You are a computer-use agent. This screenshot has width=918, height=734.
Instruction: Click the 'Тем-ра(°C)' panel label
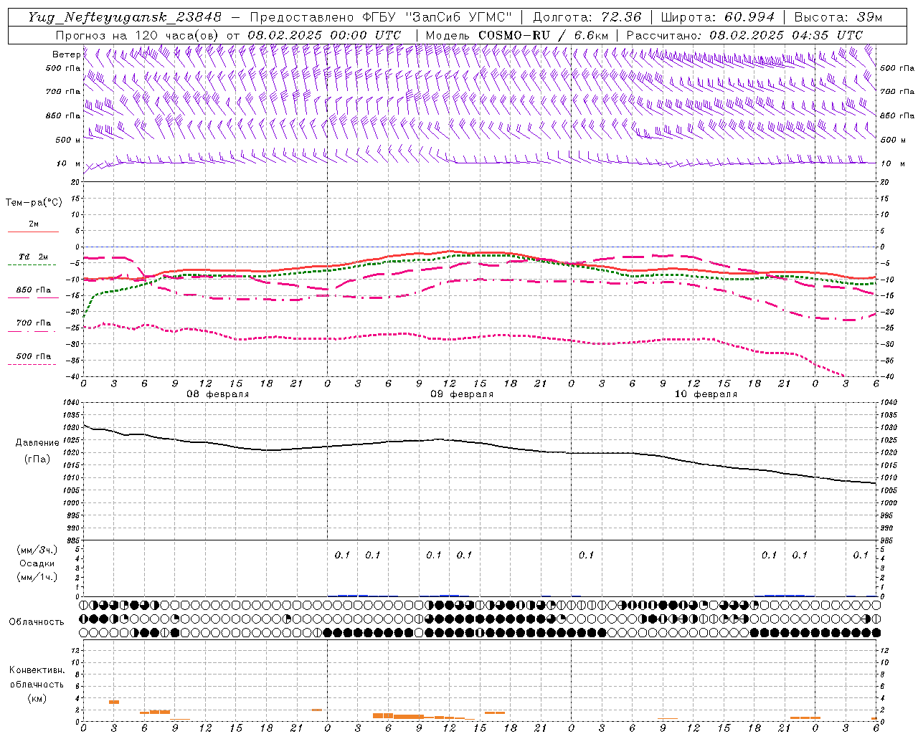coord(34,202)
